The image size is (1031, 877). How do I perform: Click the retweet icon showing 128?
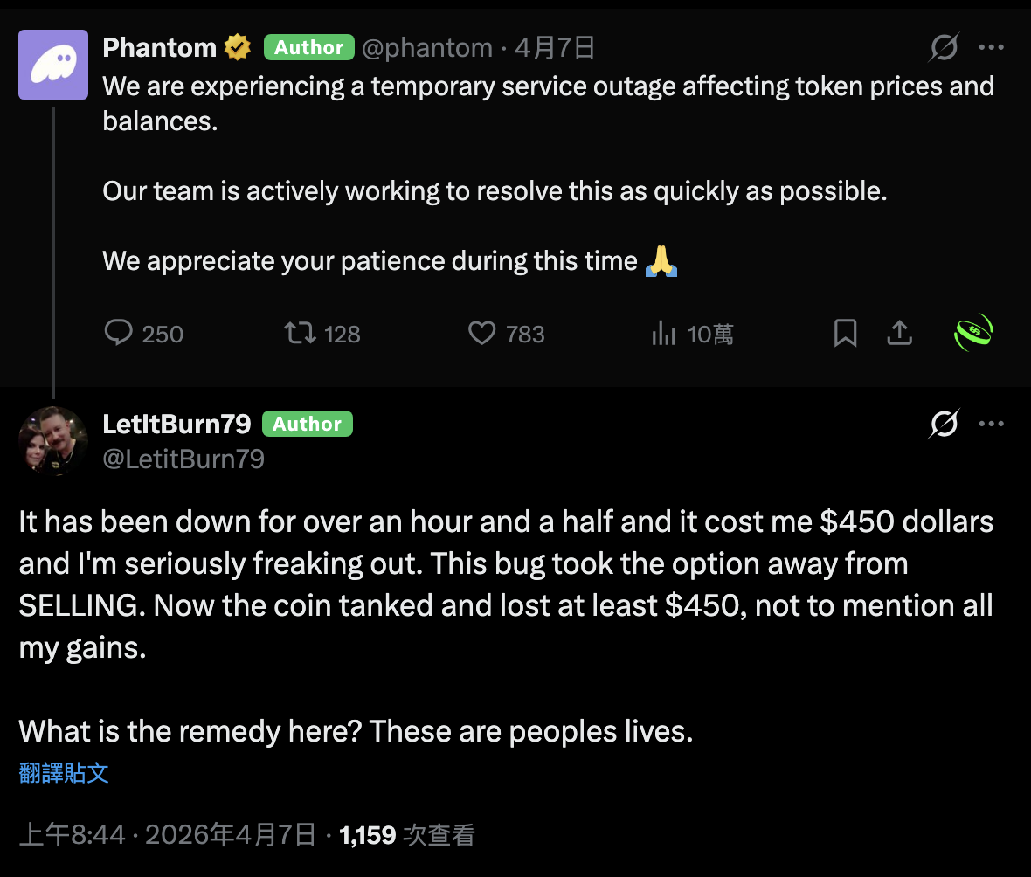(x=301, y=333)
